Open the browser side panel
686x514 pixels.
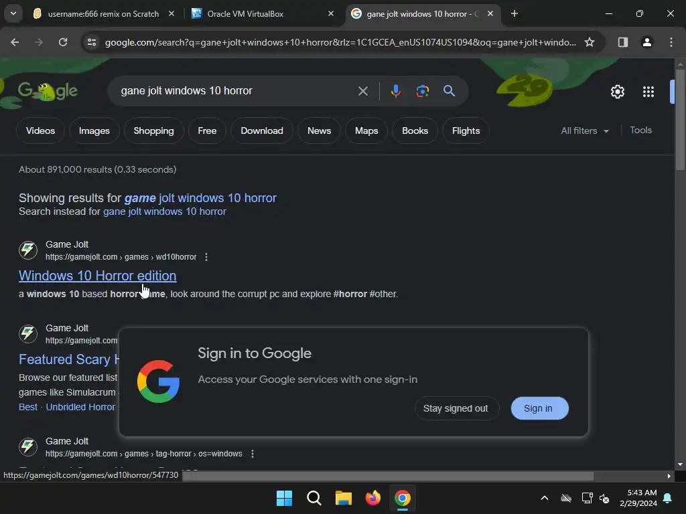pyautogui.click(x=622, y=42)
